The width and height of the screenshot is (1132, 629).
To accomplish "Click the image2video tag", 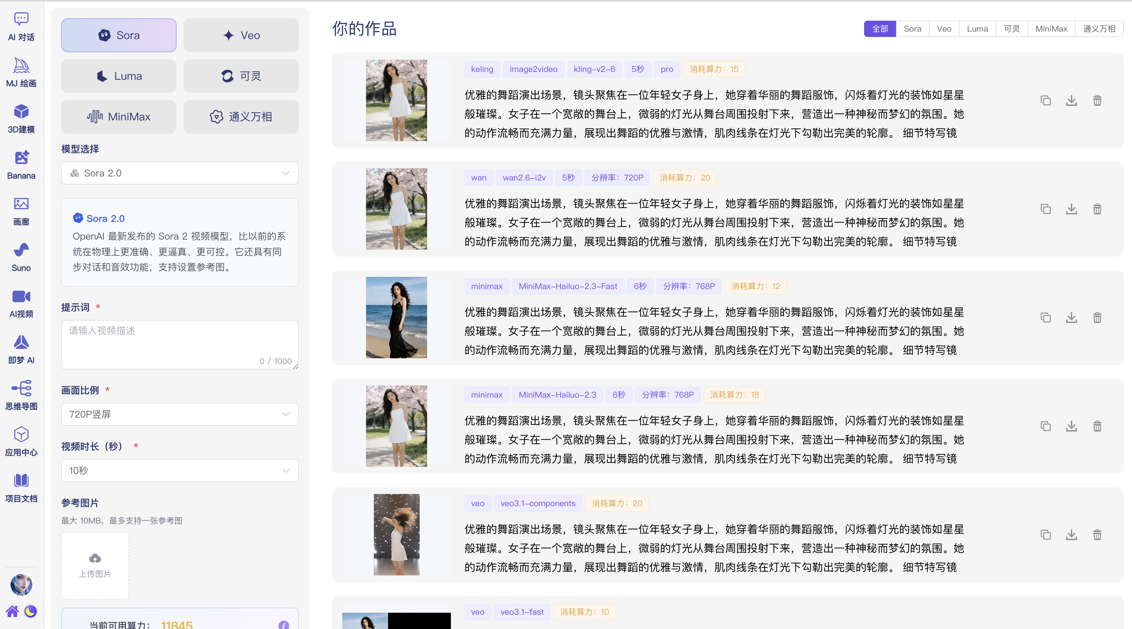I will (533, 69).
